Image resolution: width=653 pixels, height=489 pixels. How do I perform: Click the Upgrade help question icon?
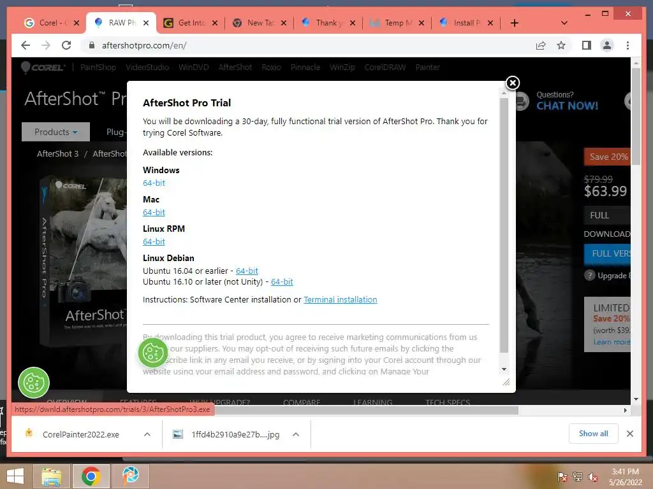(589, 275)
